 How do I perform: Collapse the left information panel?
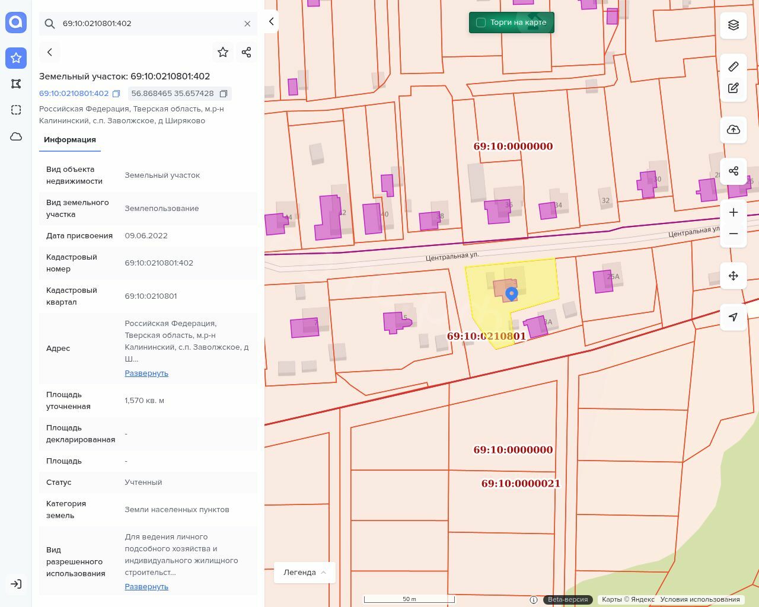271,21
